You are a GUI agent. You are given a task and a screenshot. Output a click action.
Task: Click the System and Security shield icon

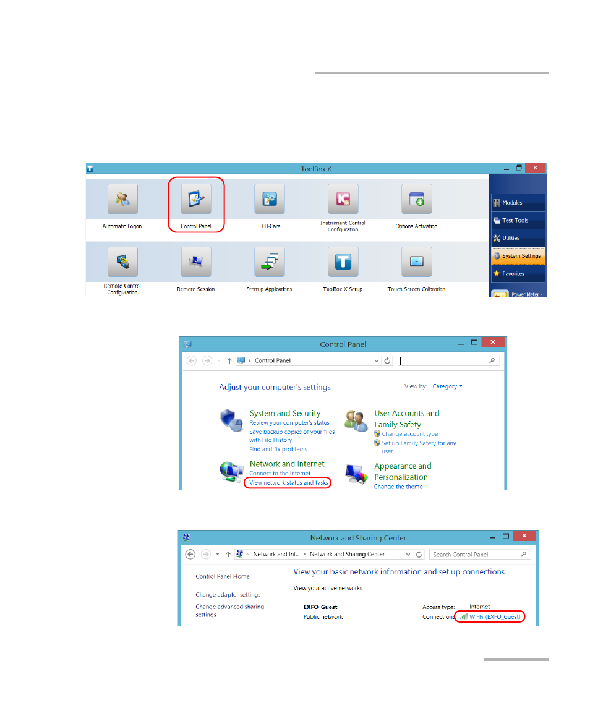pos(231,420)
